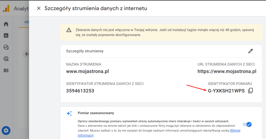Viewport: 266px width, 139px height.
Task: Open the 'Więcej informacji' link
Action: pyautogui.click(x=235, y=130)
